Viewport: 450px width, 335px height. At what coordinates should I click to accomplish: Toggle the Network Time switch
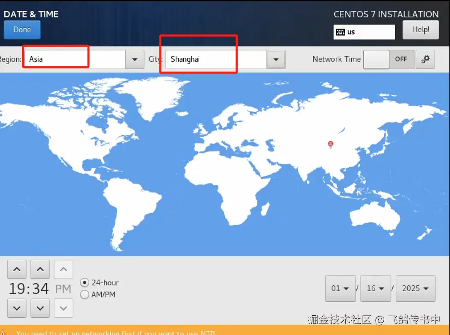[x=388, y=59]
